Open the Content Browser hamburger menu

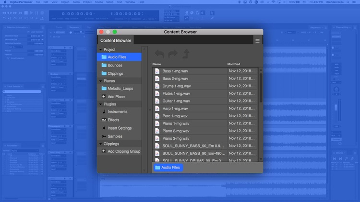[257, 41]
